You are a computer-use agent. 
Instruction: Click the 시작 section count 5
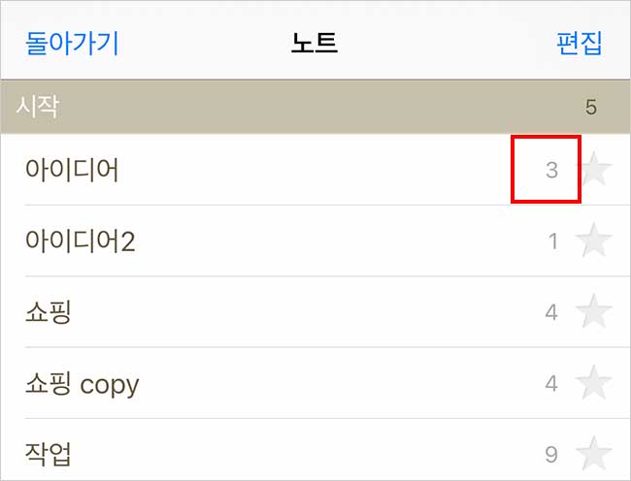tap(590, 107)
